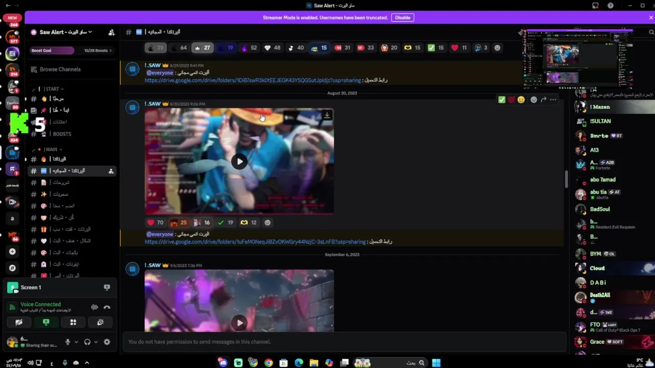Deafen using the headphones icon
655x368 pixels.
87,342
